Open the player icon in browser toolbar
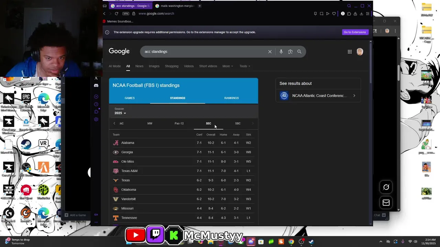This screenshot has width=440, height=247. tap(328, 13)
